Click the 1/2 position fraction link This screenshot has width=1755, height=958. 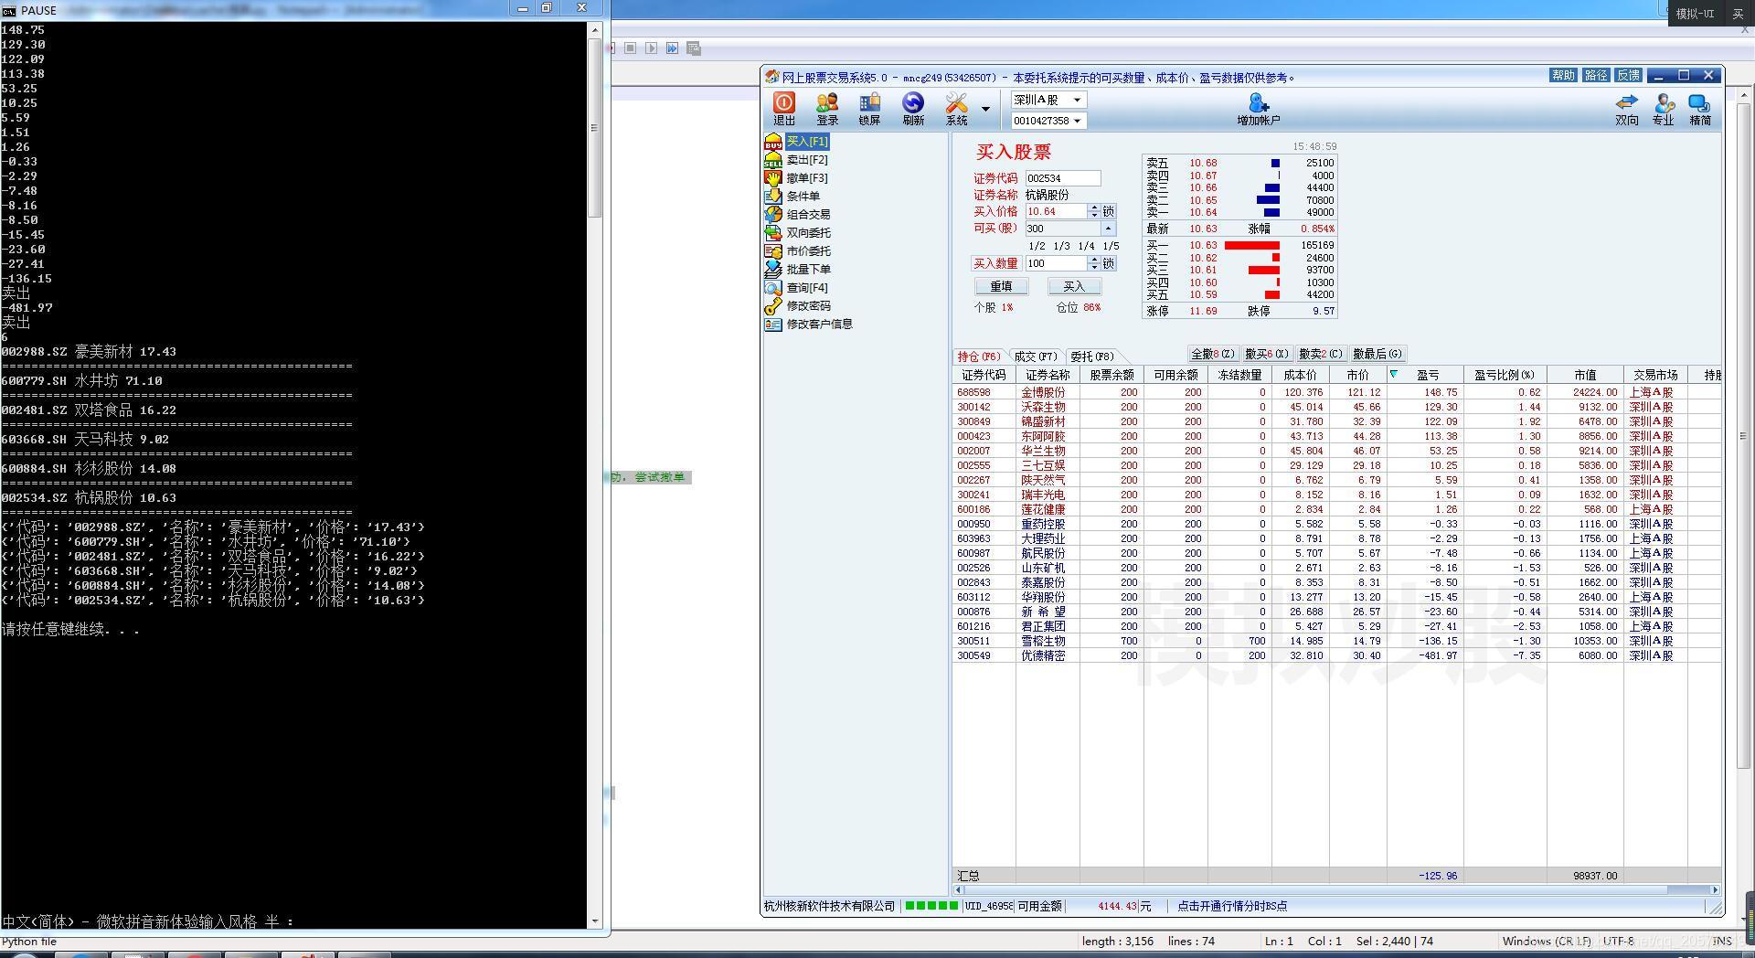pos(1037,246)
